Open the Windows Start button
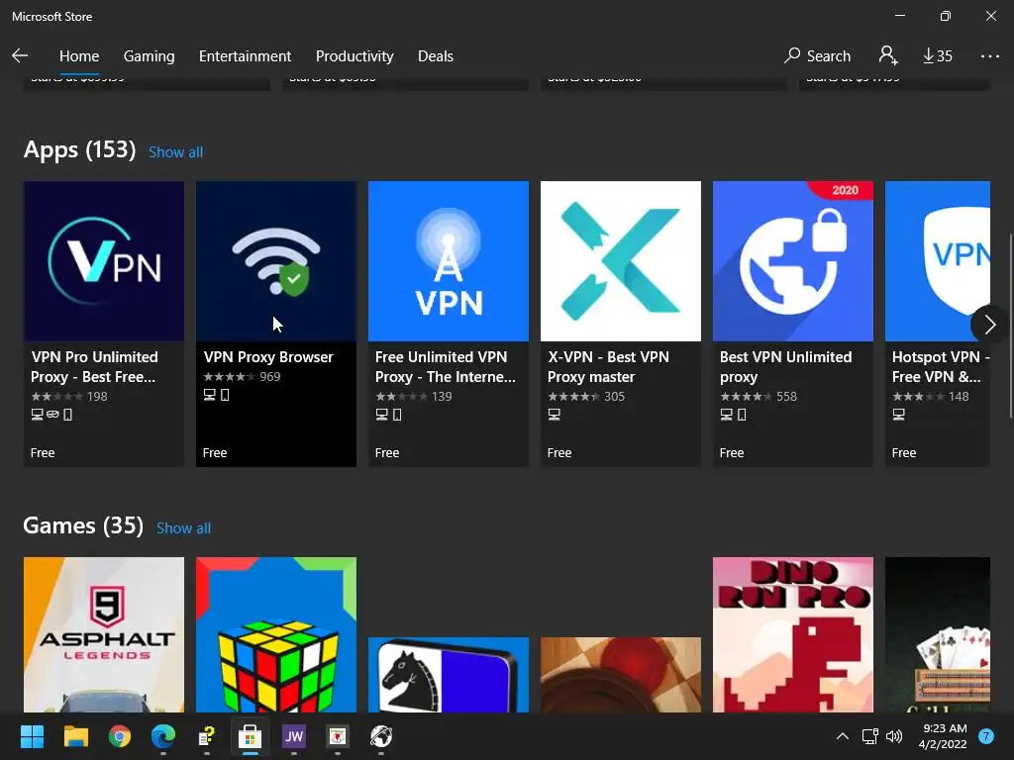 (x=32, y=736)
